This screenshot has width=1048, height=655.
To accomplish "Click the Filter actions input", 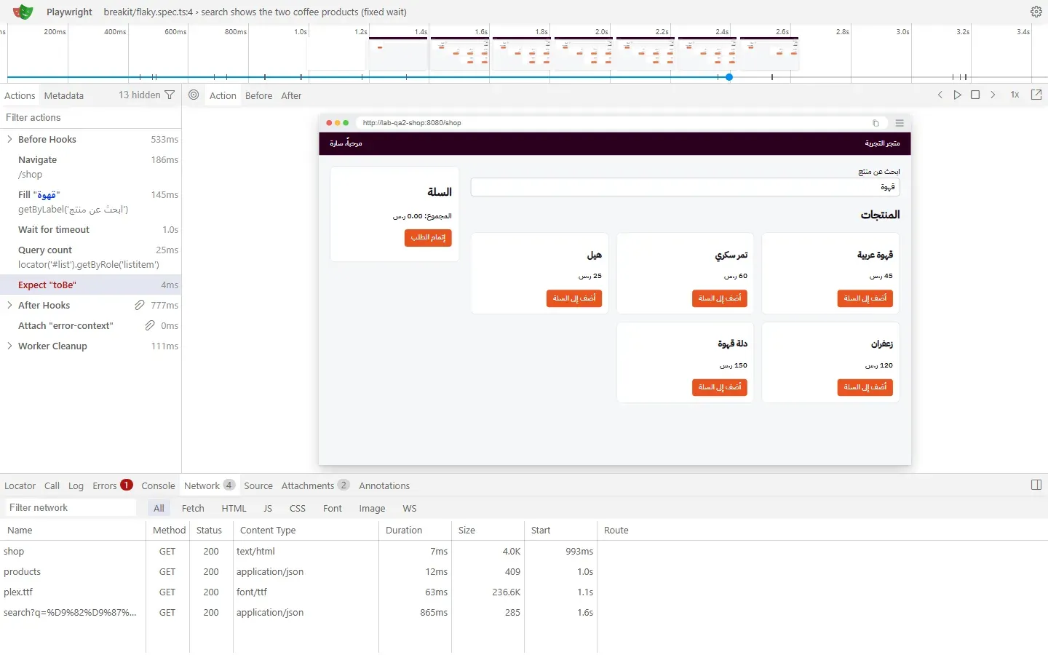I will click(x=90, y=117).
